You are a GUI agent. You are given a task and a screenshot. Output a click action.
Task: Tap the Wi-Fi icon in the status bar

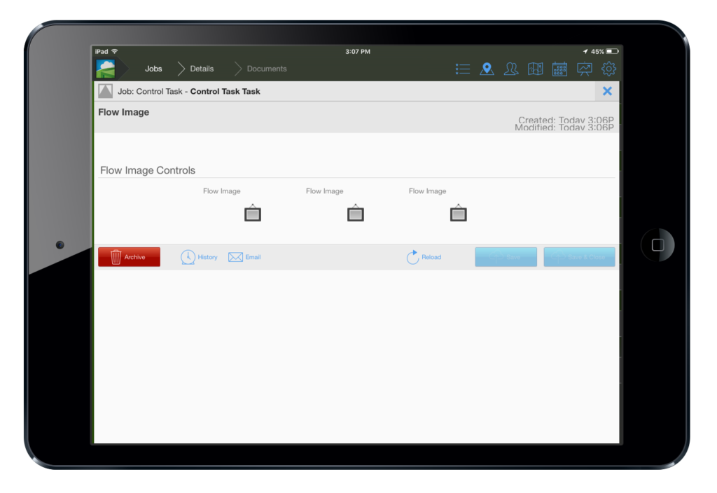click(115, 51)
